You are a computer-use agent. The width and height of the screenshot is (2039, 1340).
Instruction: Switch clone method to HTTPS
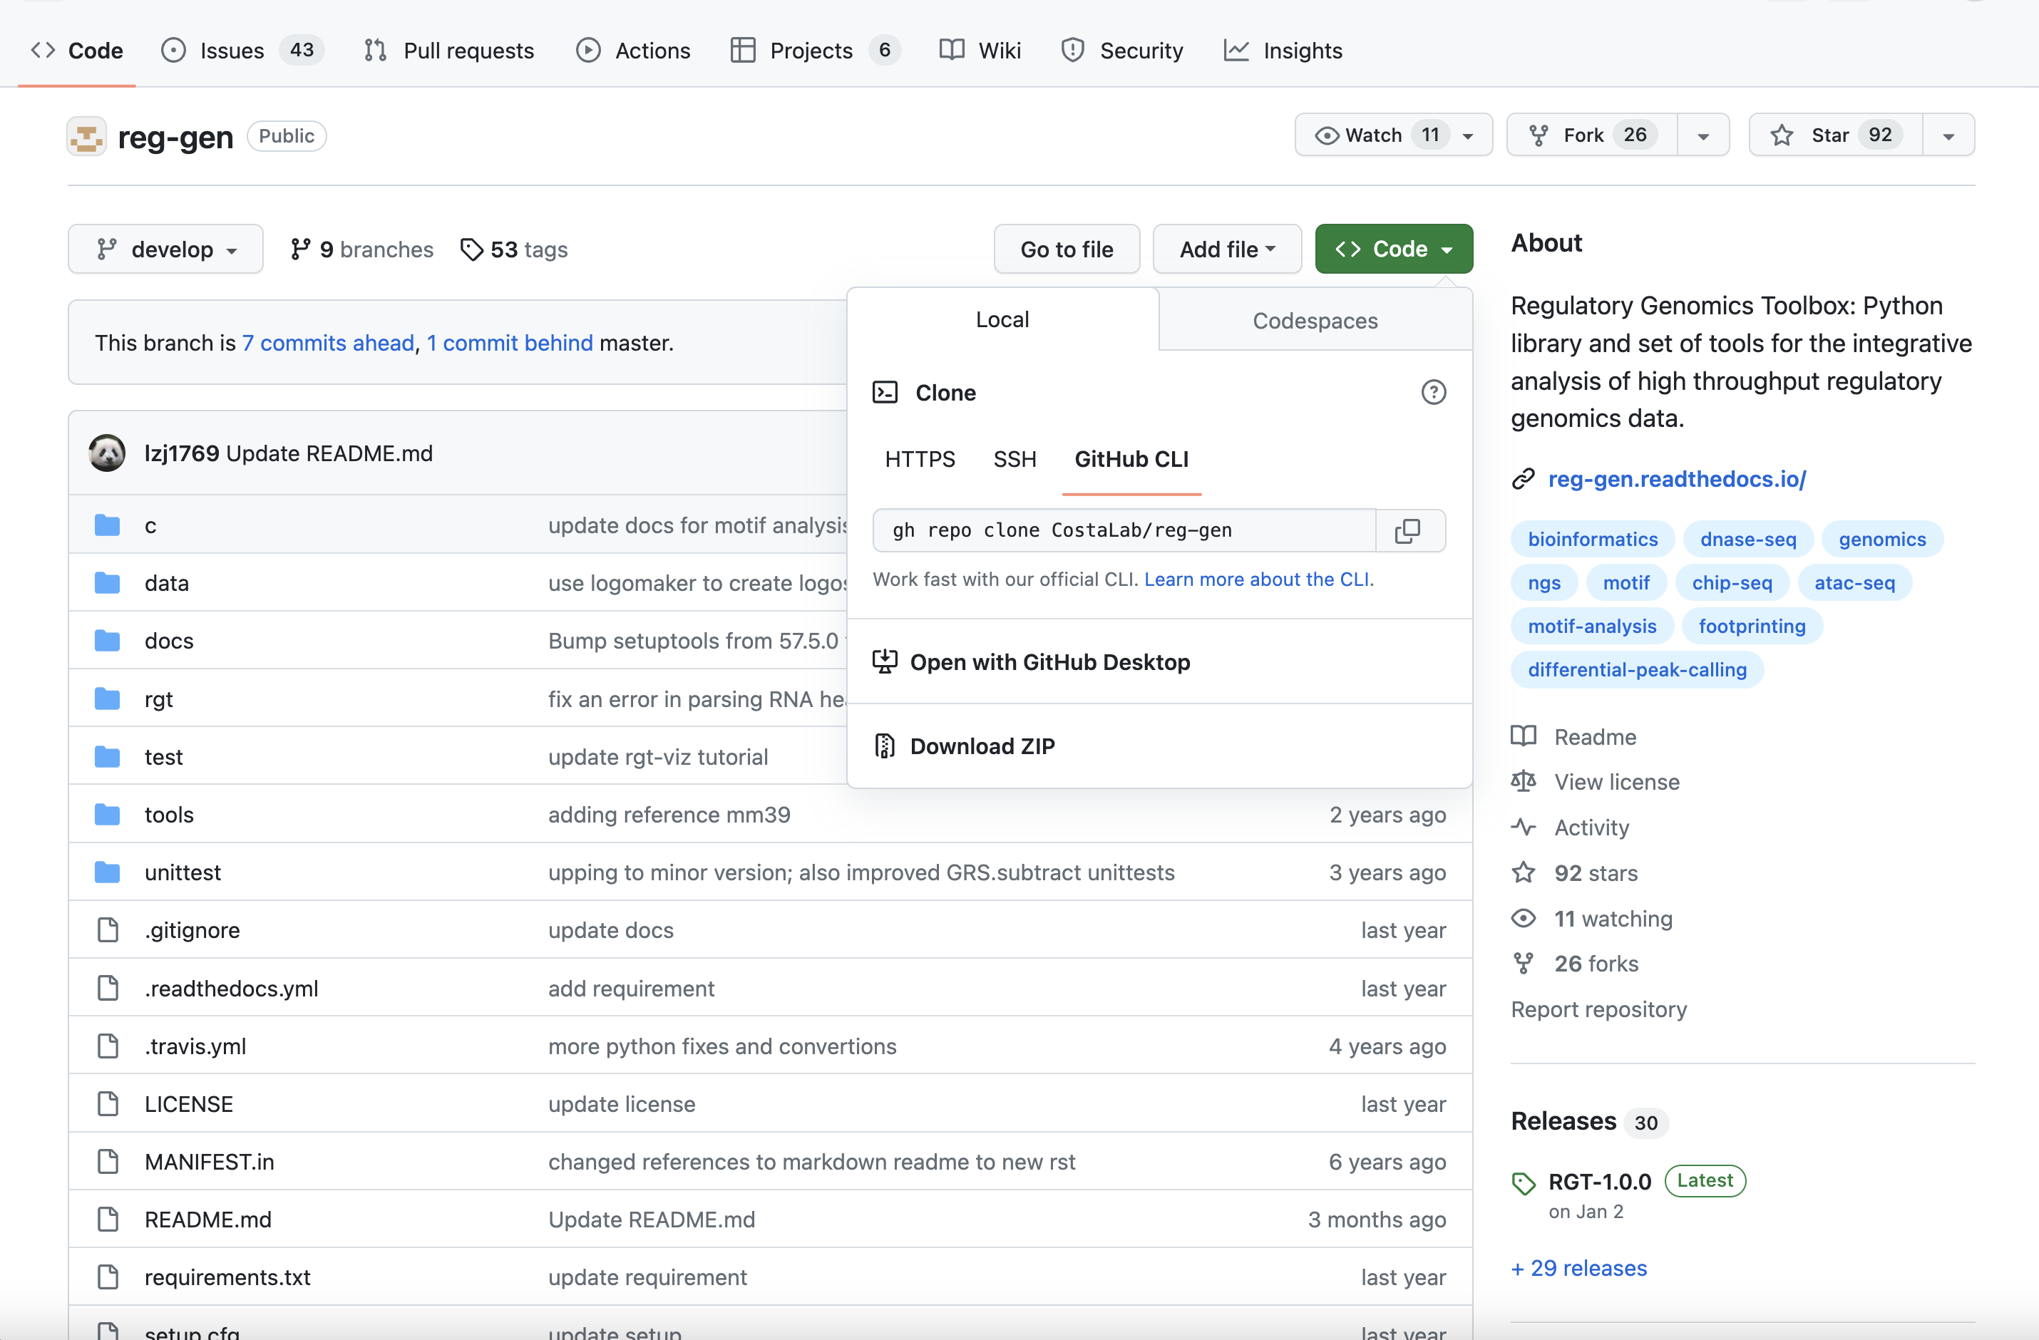pyautogui.click(x=920, y=459)
